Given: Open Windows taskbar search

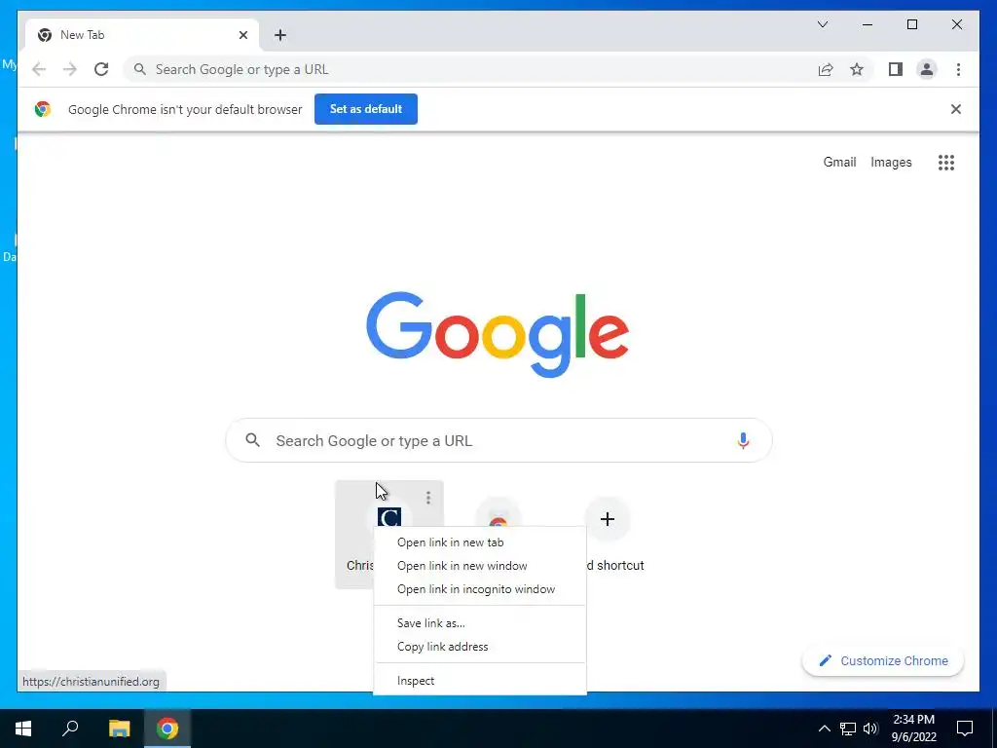Looking at the screenshot, I should (70, 729).
